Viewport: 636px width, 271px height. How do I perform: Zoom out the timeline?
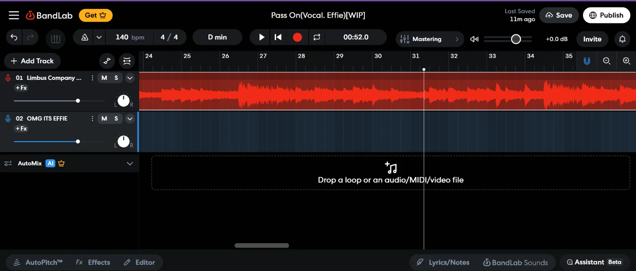[607, 61]
